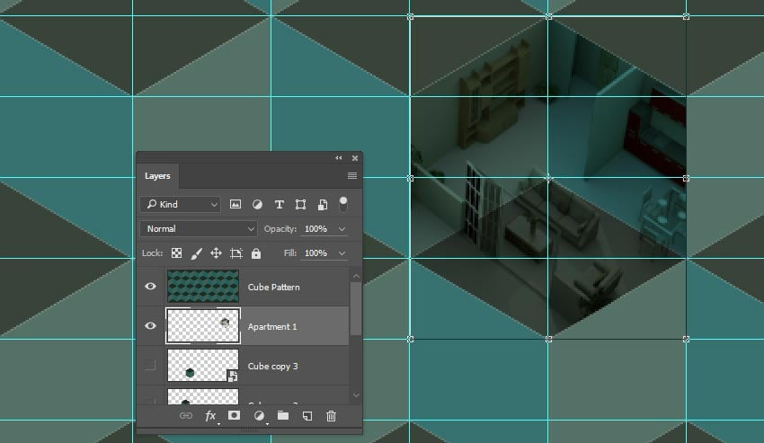
Task: Switch to the Layers tab
Action: [157, 176]
